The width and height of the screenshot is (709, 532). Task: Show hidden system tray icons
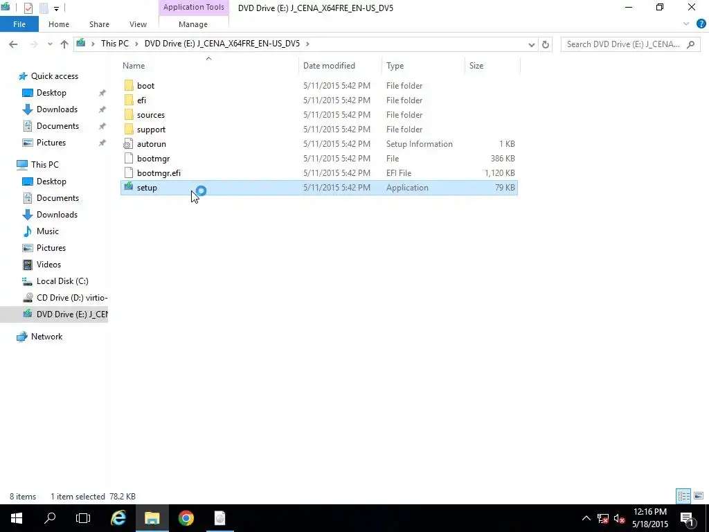click(586, 518)
